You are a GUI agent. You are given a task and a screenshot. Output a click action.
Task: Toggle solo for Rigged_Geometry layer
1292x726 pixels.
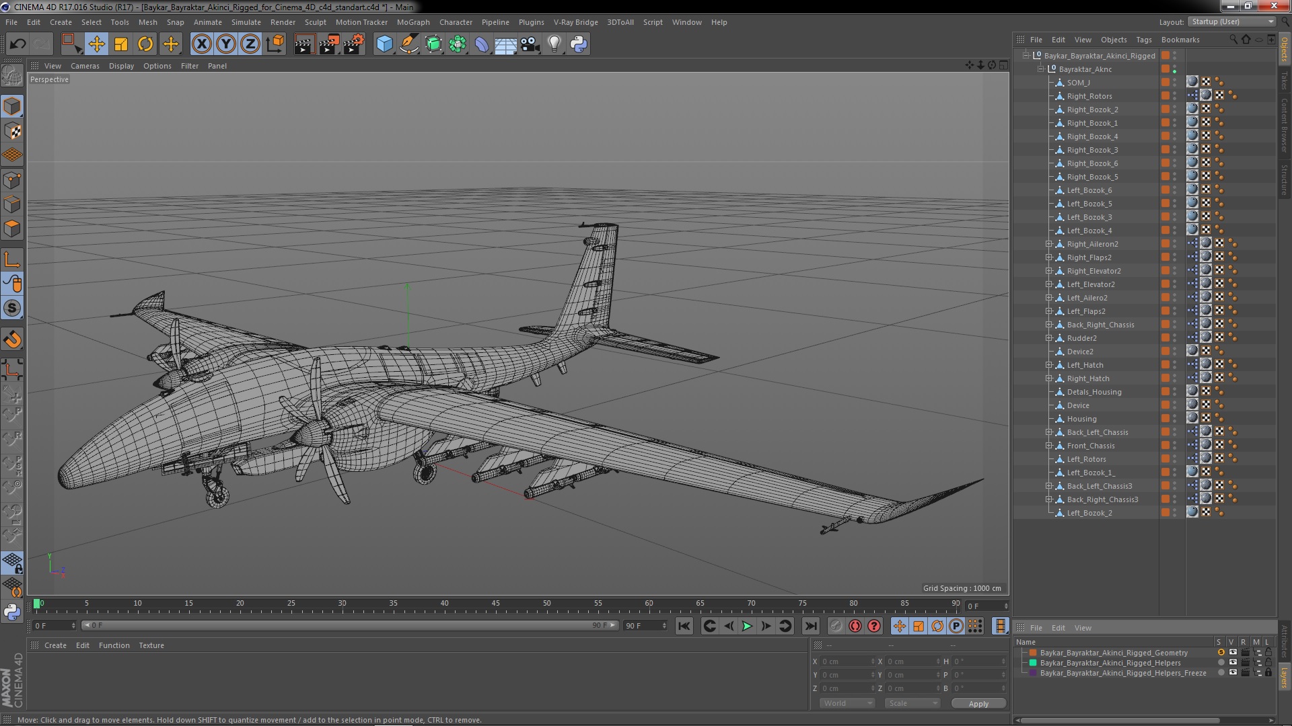1221,652
